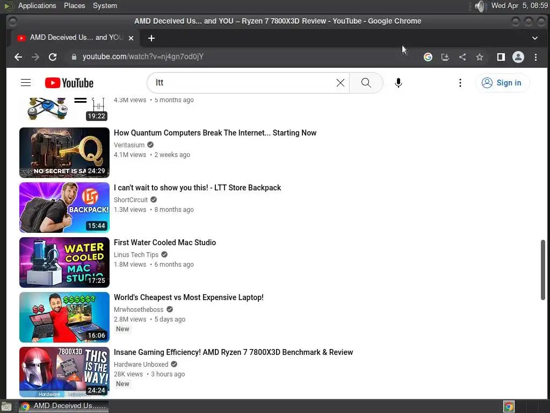Screen dimensions: 550x413
Task: Clear the search box with the X
Action: point(340,83)
